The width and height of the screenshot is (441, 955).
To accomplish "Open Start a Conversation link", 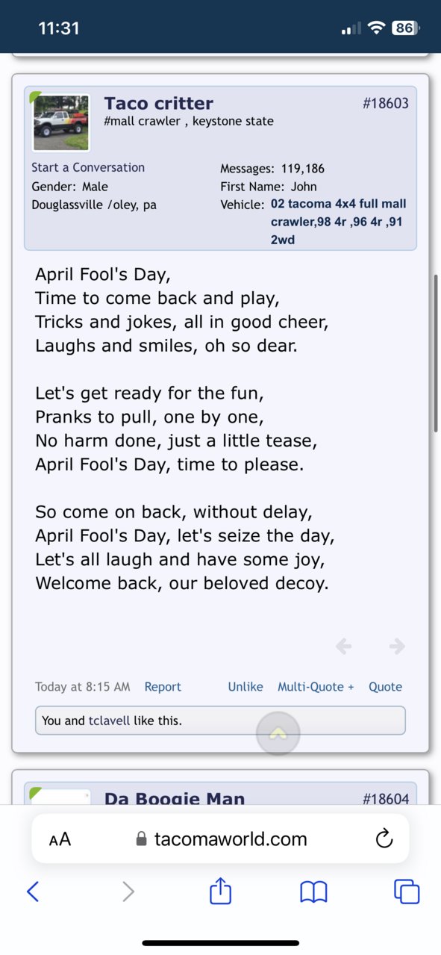I will pos(88,167).
